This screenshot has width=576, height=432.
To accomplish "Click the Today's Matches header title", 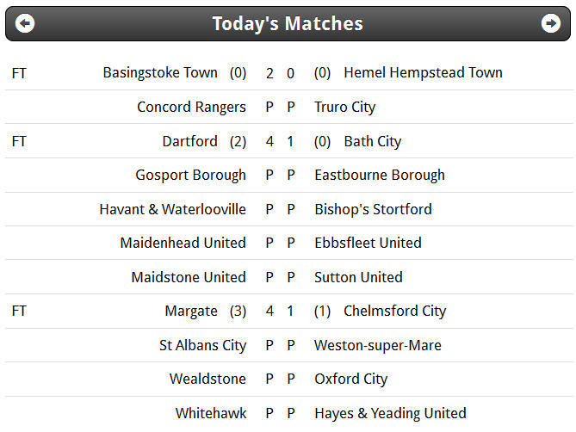I will [x=288, y=23].
